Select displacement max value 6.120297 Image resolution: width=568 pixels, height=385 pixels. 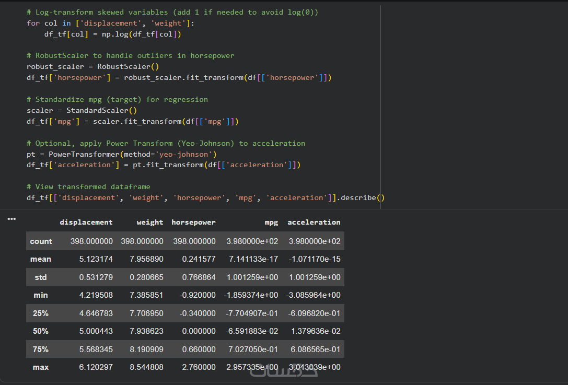click(96, 367)
